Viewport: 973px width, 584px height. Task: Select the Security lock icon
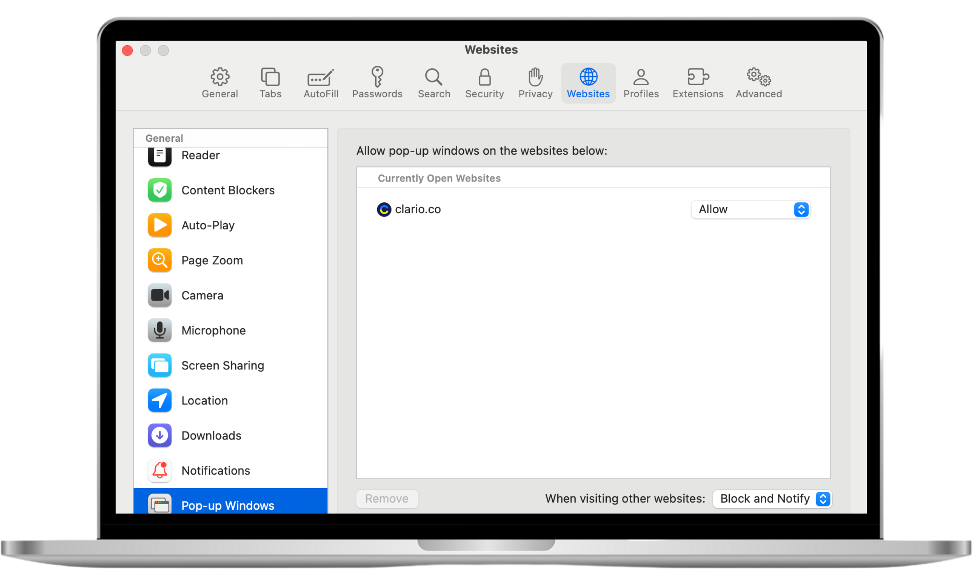click(x=484, y=83)
